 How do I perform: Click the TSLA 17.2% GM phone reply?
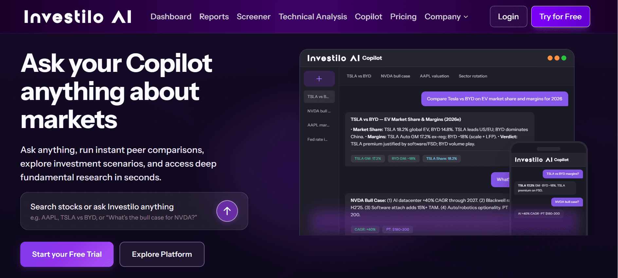tap(545, 188)
